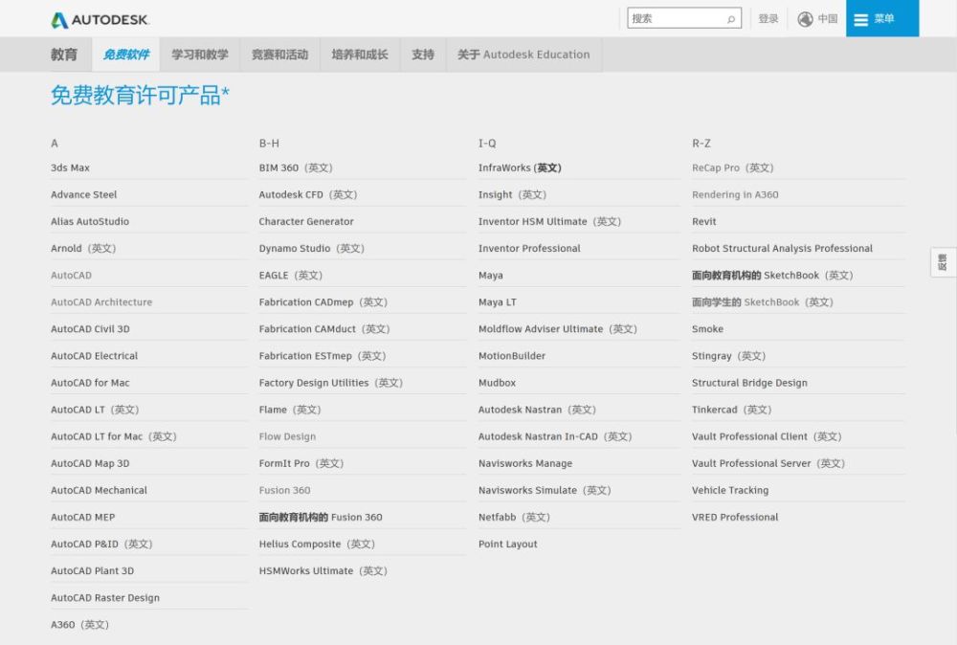Screen dimensions: 957x645
Task: Open the A360 (英文) link
Action: tap(80, 624)
